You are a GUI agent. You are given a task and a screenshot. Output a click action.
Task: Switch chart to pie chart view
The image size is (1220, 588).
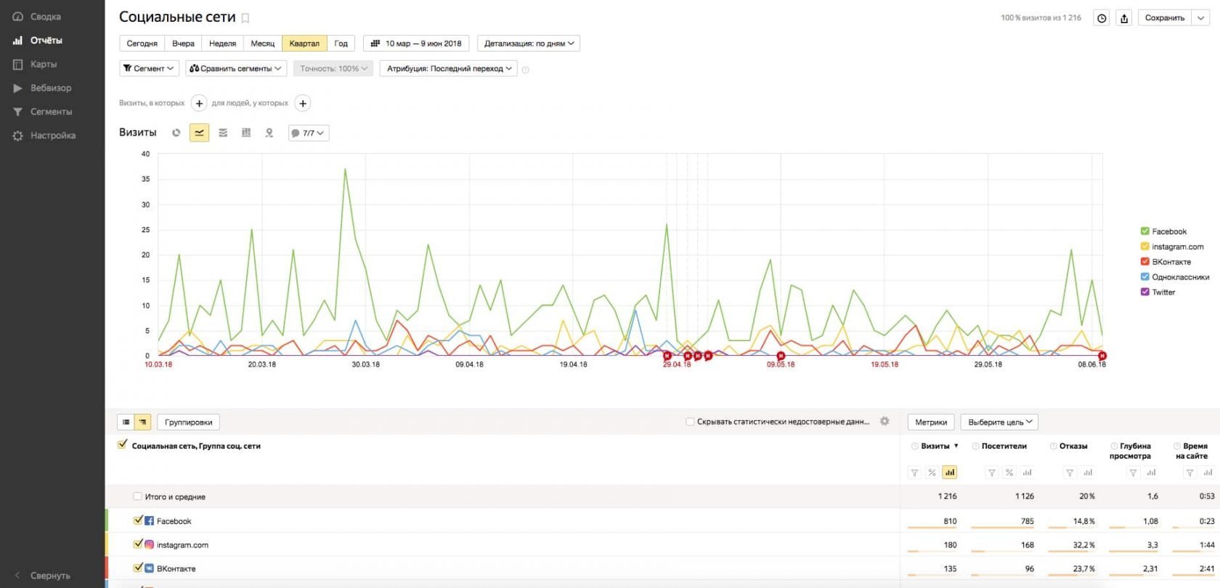[176, 133]
